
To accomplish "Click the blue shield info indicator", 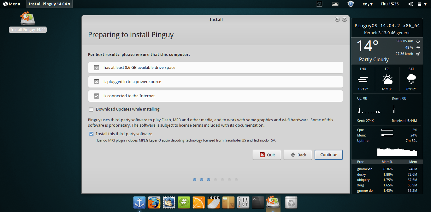I will pos(351,4).
